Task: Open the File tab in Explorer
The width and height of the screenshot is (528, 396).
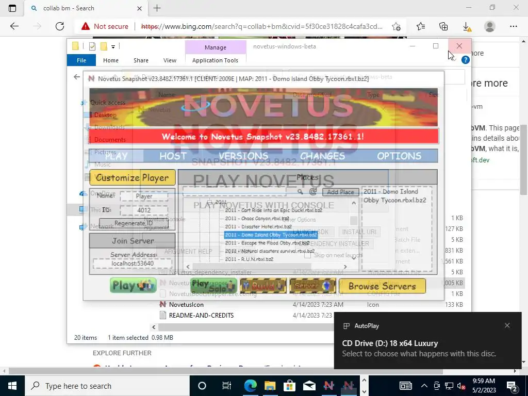Action: [x=81, y=60]
